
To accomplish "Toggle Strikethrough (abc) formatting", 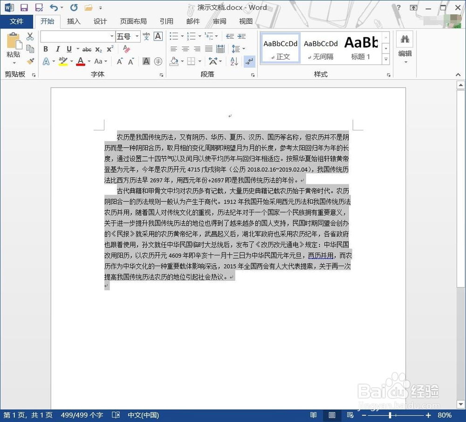I will click(x=87, y=49).
